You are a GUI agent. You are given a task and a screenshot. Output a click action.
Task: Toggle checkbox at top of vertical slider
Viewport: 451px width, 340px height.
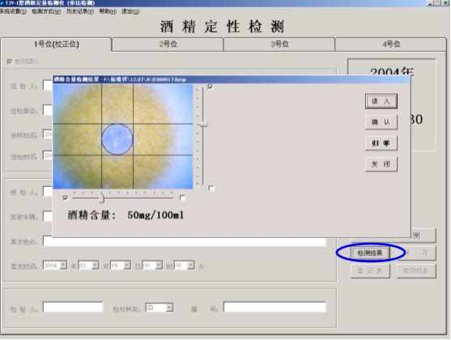pyautogui.click(x=211, y=87)
